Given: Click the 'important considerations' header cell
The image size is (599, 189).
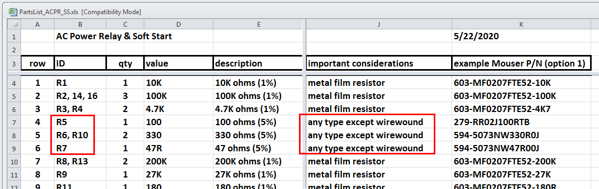Looking at the screenshot, I should (379, 63).
